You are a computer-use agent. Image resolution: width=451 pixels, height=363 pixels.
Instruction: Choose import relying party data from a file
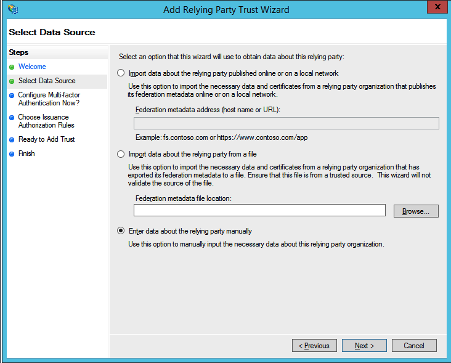[x=121, y=154]
